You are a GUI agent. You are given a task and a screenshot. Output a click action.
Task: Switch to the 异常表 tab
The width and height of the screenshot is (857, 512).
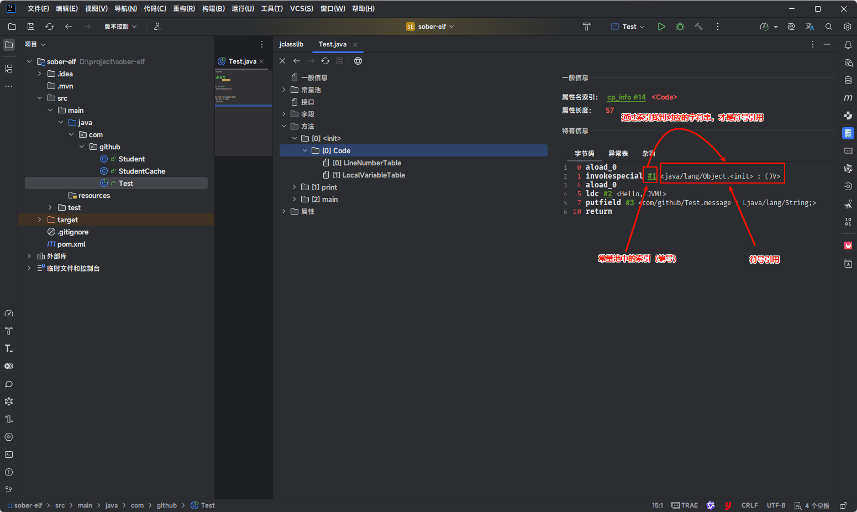(x=618, y=154)
